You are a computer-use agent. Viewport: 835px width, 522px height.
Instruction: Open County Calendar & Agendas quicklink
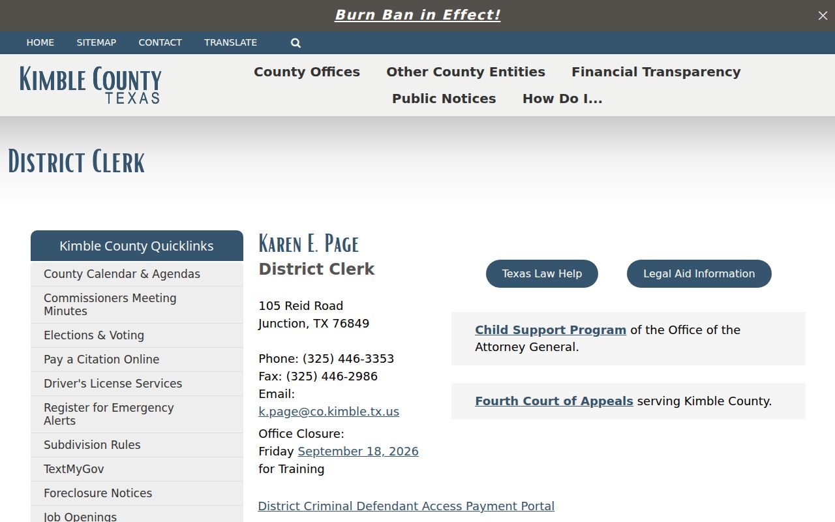tap(137, 274)
